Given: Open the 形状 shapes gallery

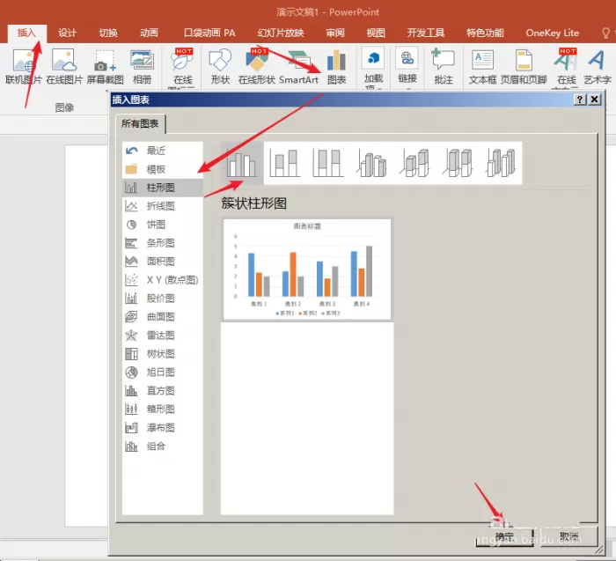Looking at the screenshot, I should tap(220, 67).
